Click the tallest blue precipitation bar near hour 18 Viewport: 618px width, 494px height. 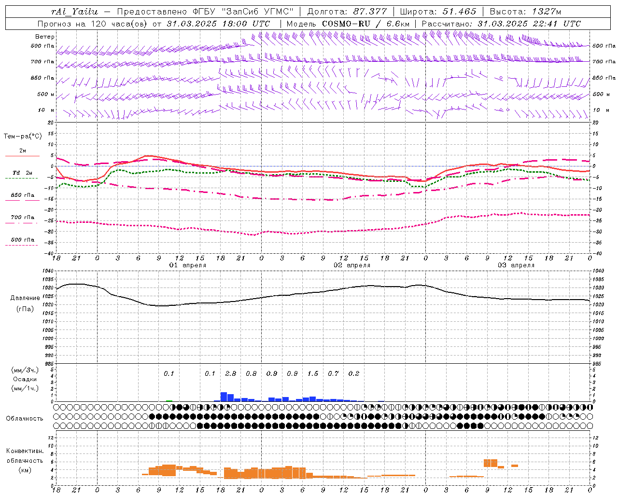224,397
